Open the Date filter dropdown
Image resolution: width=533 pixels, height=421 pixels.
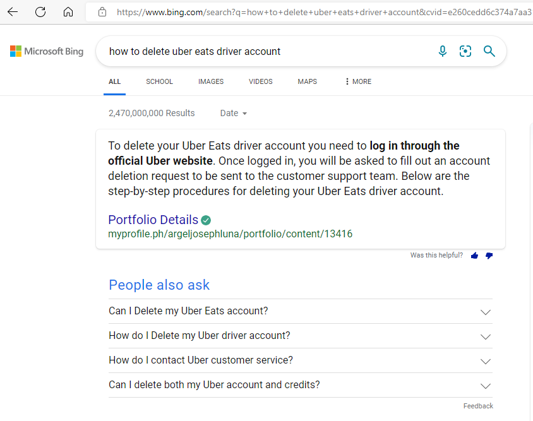coord(233,114)
